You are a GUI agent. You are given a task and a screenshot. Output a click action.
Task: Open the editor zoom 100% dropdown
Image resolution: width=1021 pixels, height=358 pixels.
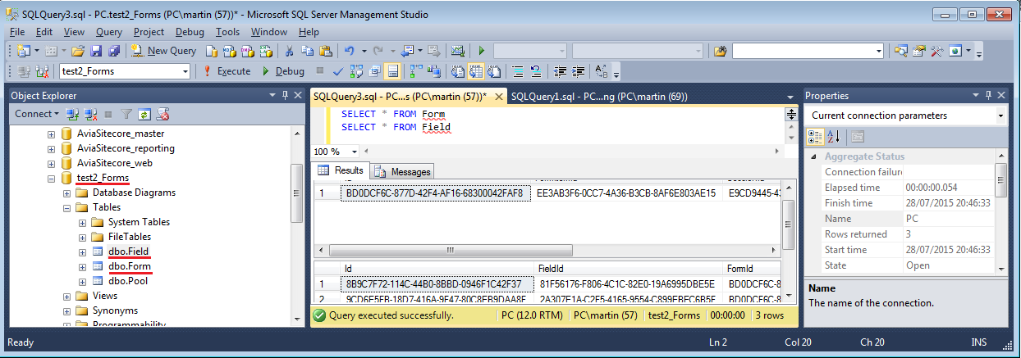tap(355, 152)
